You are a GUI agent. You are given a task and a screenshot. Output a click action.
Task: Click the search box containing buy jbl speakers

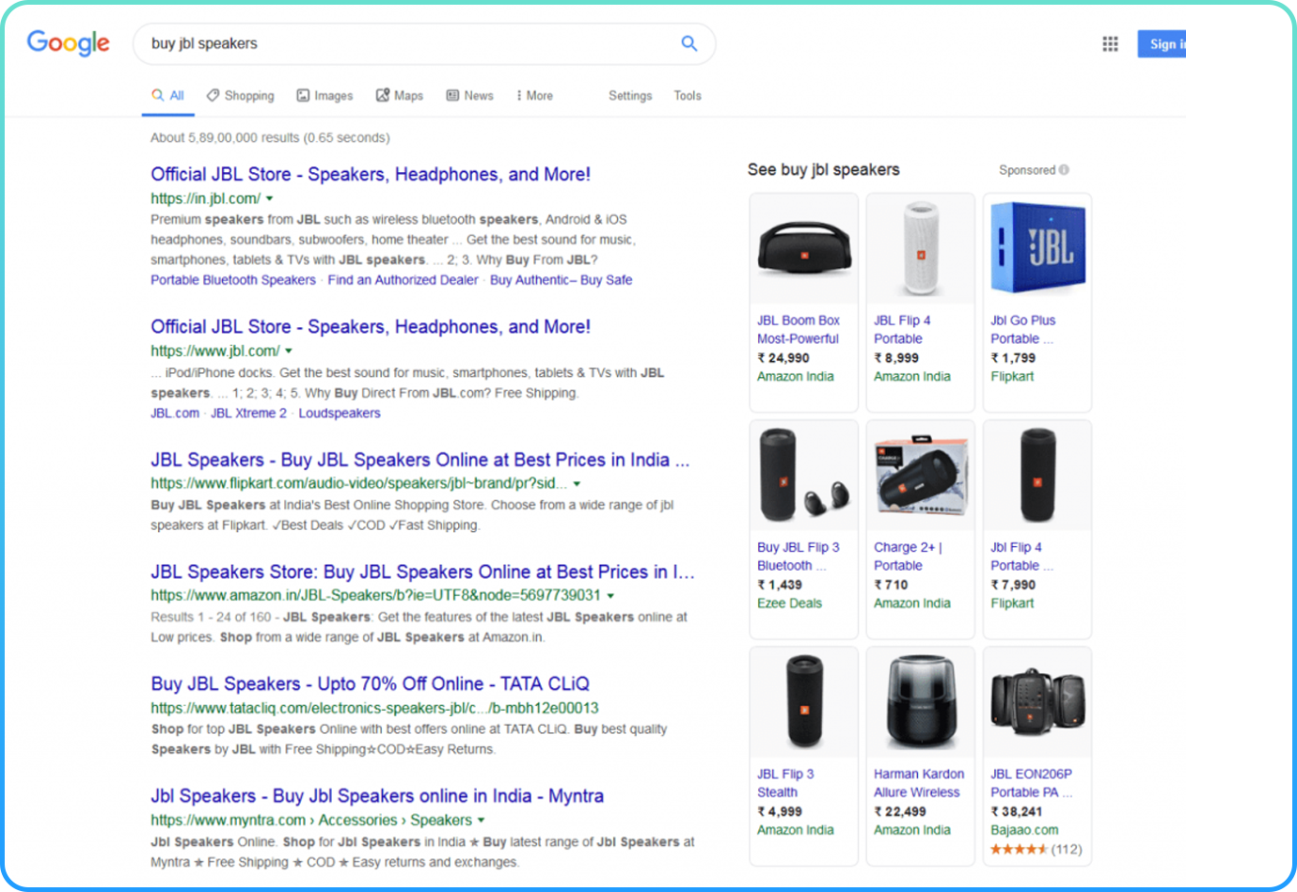[404, 44]
